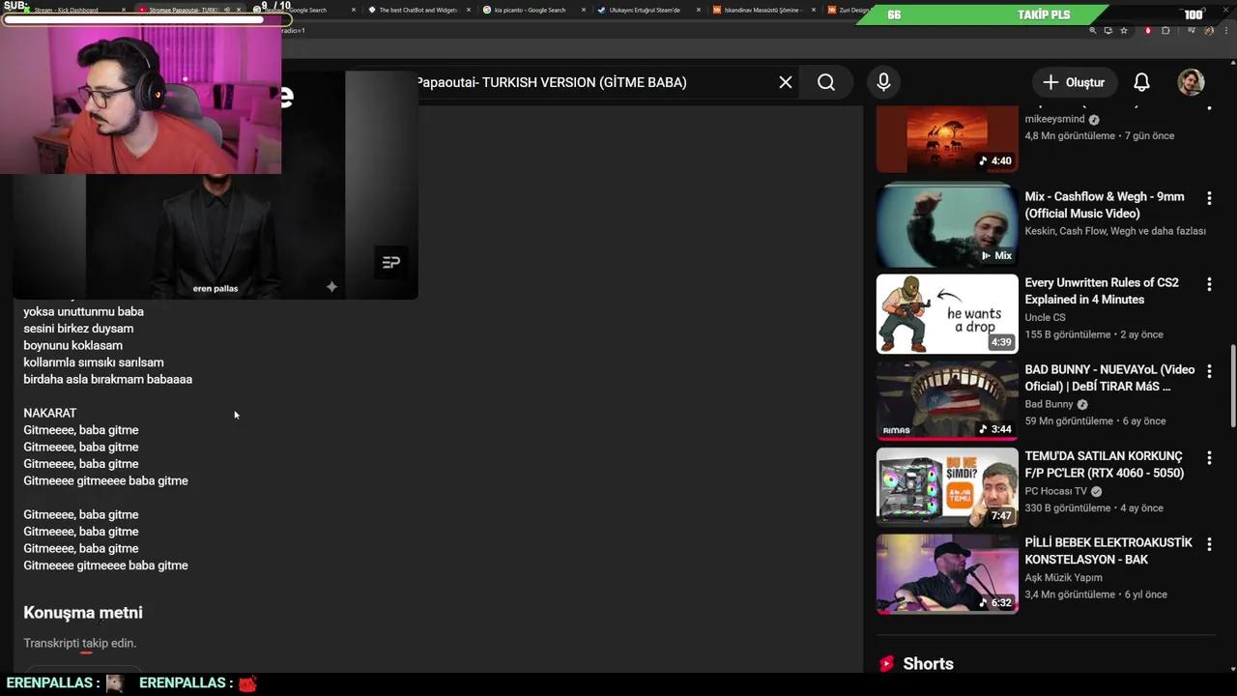Click the install/cast screen icon in address bar
Viewport: 1237px width, 696px height.
(1108, 30)
